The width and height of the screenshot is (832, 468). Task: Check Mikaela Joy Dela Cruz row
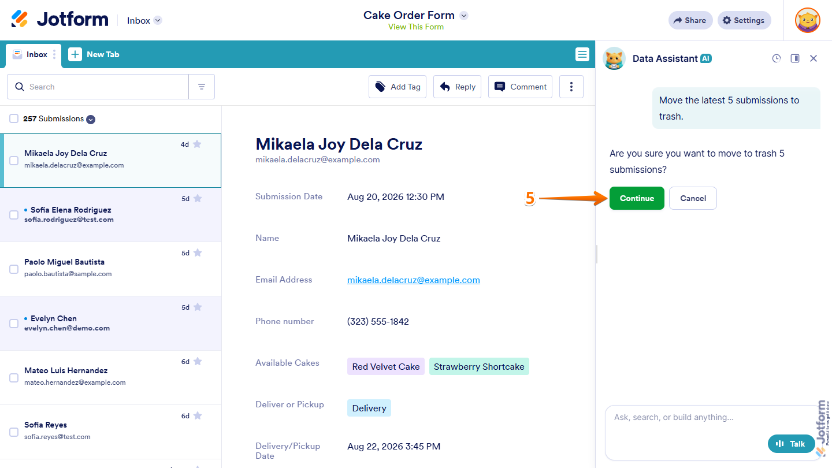click(x=14, y=161)
